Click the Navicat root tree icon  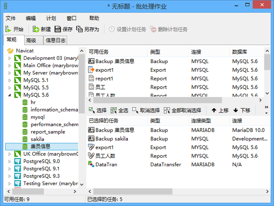click(x=10, y=51)
